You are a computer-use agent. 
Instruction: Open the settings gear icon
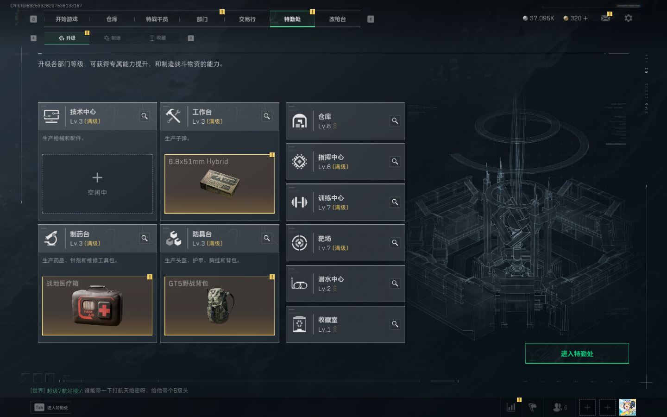tap(628, 18)
